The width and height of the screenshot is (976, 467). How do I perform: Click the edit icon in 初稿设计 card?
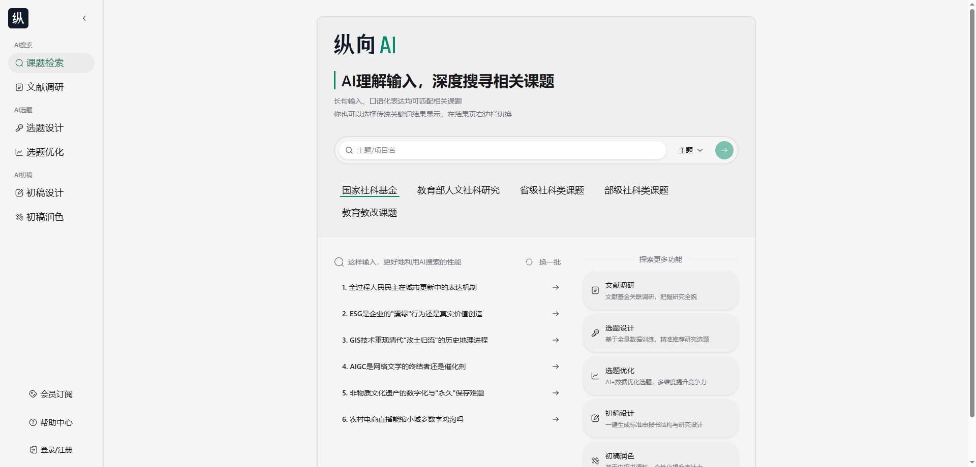coord(595,418)
